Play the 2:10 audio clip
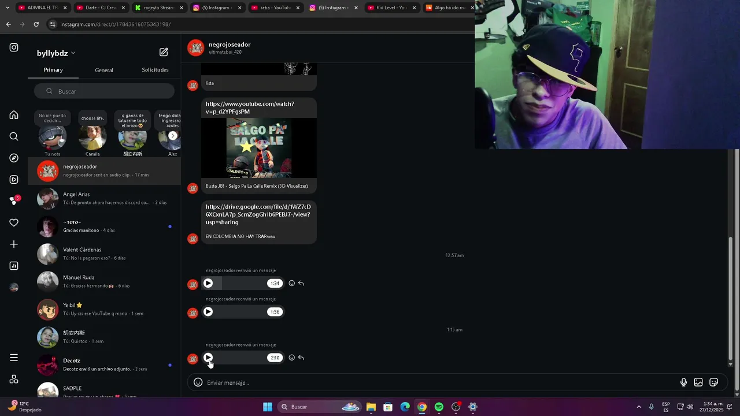This screenshot has width=740, height=416. 208,358
